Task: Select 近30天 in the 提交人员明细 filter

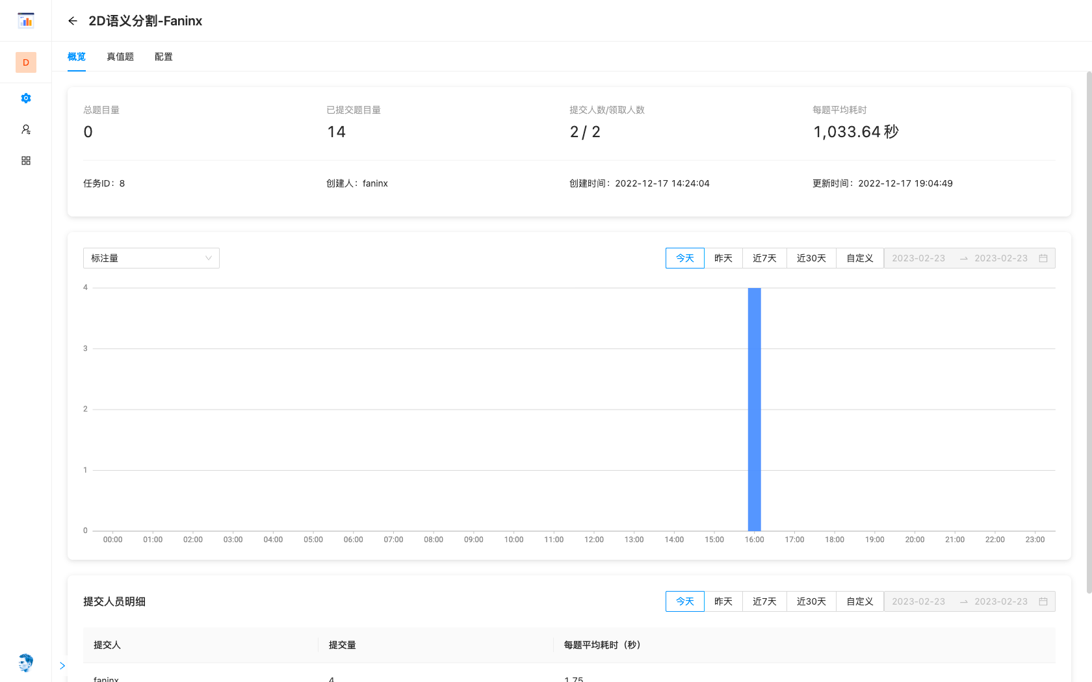Action: [x=811, y=601]
